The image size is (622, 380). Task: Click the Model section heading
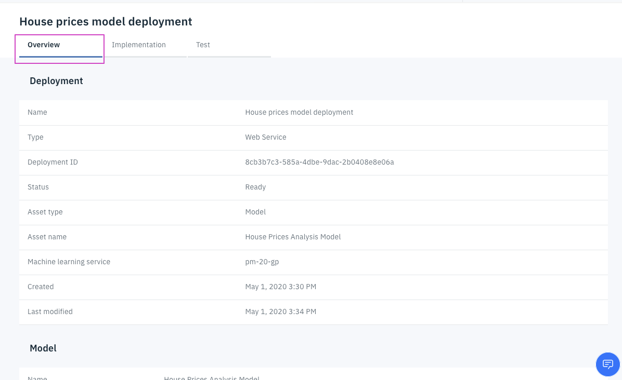[43, 348]
